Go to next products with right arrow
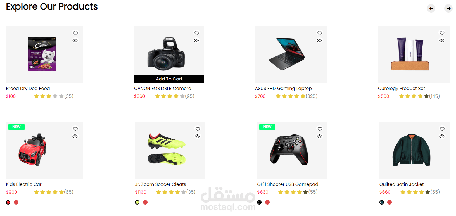456x216 pixels. point(448,8)
